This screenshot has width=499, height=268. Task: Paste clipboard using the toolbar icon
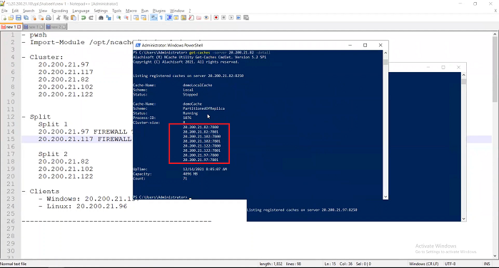[74, 18]
